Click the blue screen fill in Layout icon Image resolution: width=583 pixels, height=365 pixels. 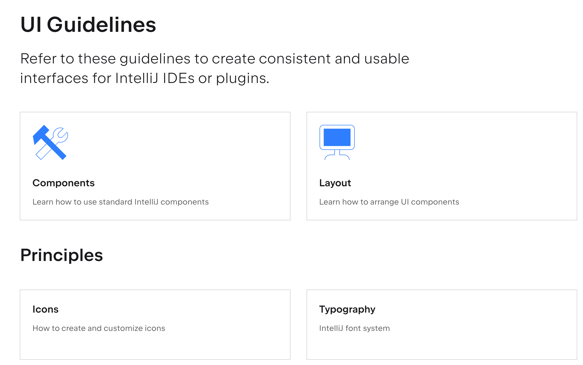(337, 137)
